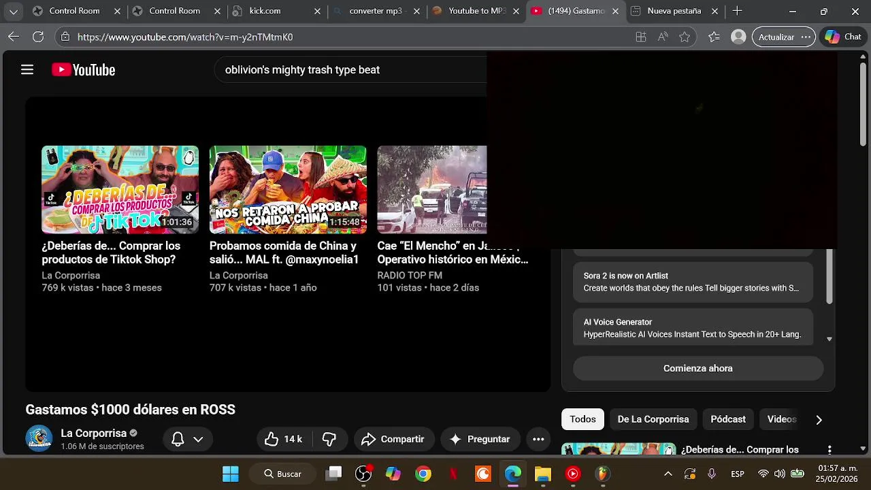Select the Pódcast filter chip
Image resolution: width=871 pixels, height=490 pixels.
[728, 419]
